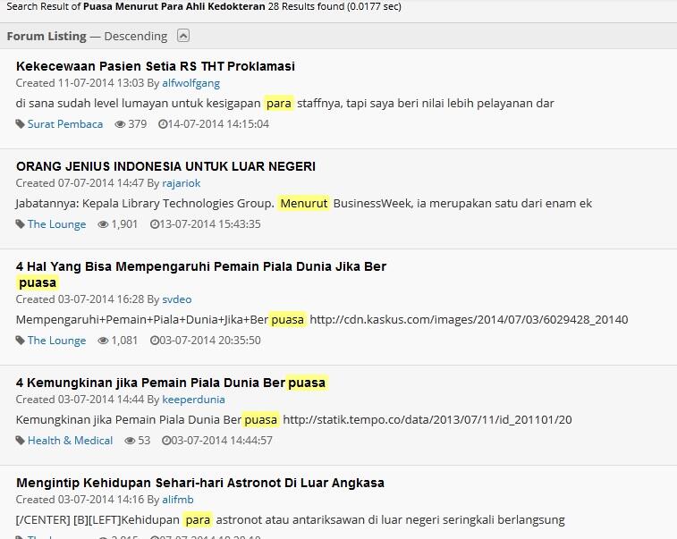Click the tag icon in the rajariok thread row

point(20,224)
